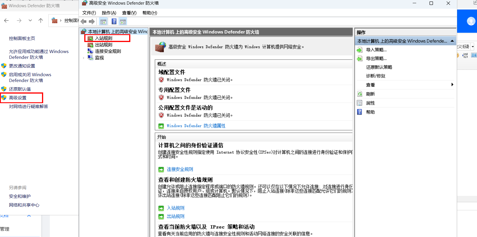Click 更改通知设置 in the sidebar
Image resolution: width=477 pixels, height=237 pixels.
22,66
